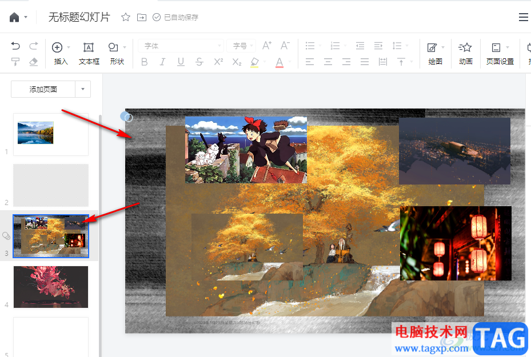This screenshot has width=531, height=357.
Task: Toggle bold formatting
Action: [x=144, y=62]
